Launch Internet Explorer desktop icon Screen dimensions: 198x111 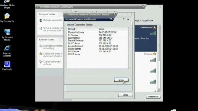click(x=7, y=51)
